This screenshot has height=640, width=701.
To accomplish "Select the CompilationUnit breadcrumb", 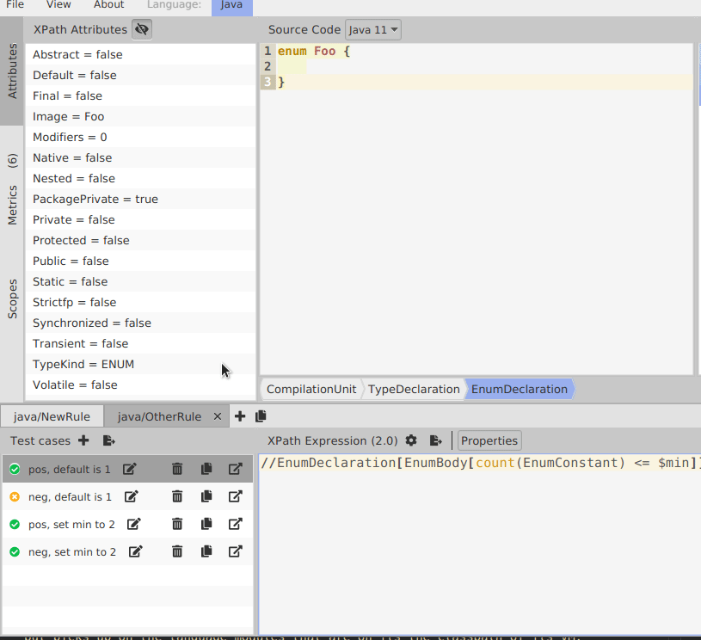I will tap(311, 389).
